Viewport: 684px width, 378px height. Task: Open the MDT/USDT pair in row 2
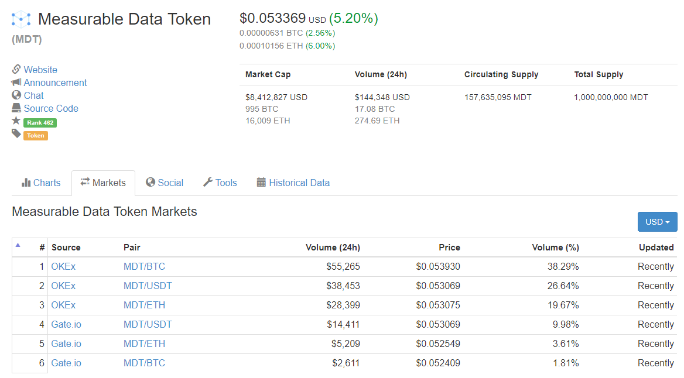click(x=148, y=286)
